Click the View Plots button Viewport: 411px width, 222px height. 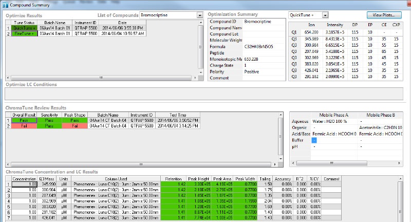(385, 15)
